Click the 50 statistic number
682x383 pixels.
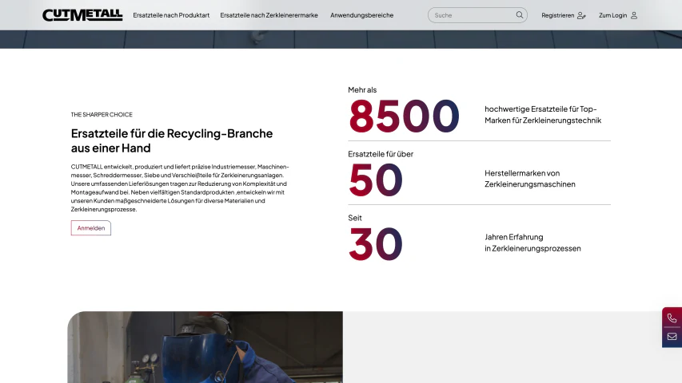point(375,180)
